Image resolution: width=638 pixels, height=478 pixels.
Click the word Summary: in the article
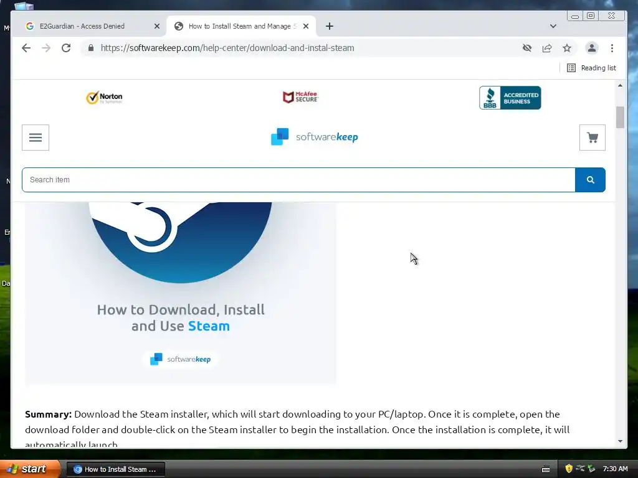(x=48, y=414)
